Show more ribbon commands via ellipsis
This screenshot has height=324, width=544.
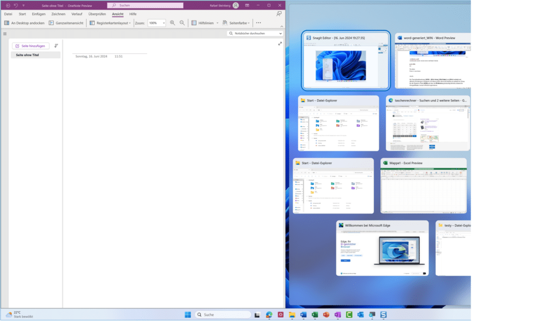coord(258,23)
